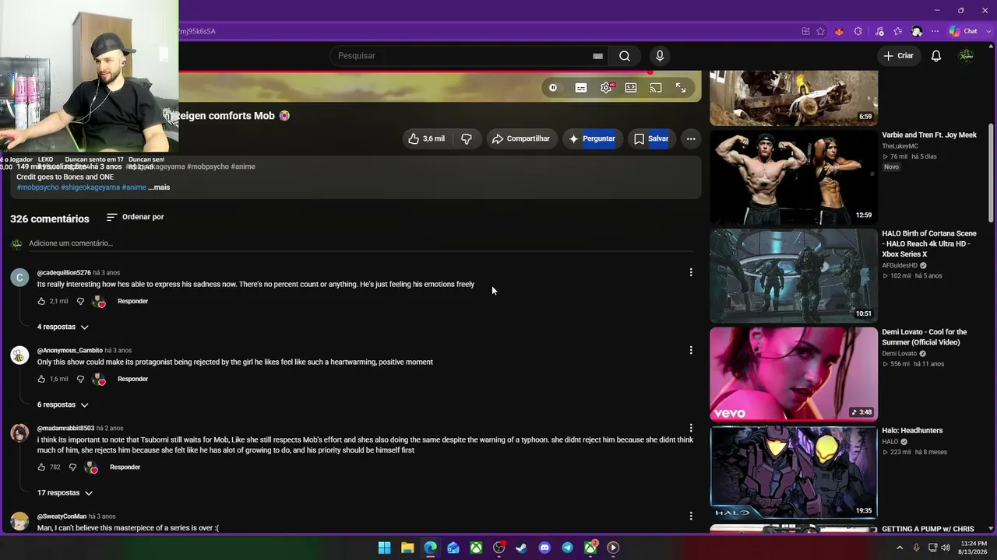Screen dimensions: 997x560
Task: Open HALO Birth of Cortana Scene video
Action: click(794, 275)
